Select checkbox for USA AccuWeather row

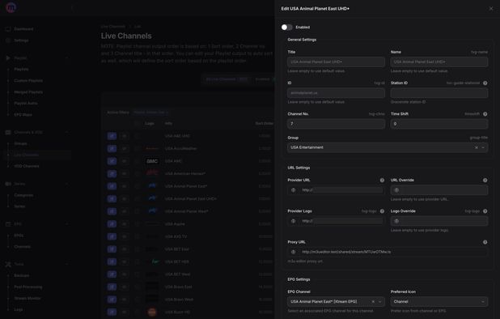click(x=137, y=149)
